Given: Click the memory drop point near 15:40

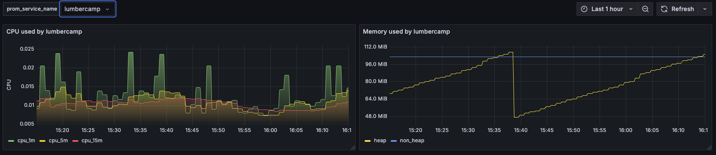Looking at the screenshot, I should click(x=514, y=117).
